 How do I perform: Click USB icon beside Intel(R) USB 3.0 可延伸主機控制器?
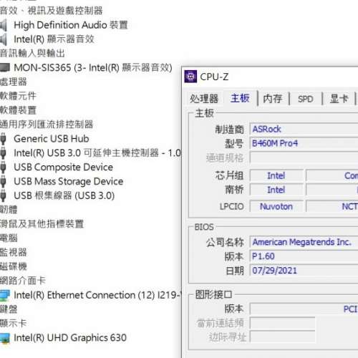[3, 153]
